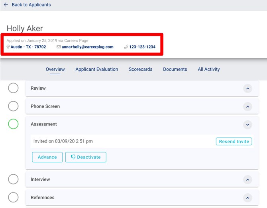Screen dimensions: 267x208
Task: Click the email envelope icon
Action: [x=59, y=47]
